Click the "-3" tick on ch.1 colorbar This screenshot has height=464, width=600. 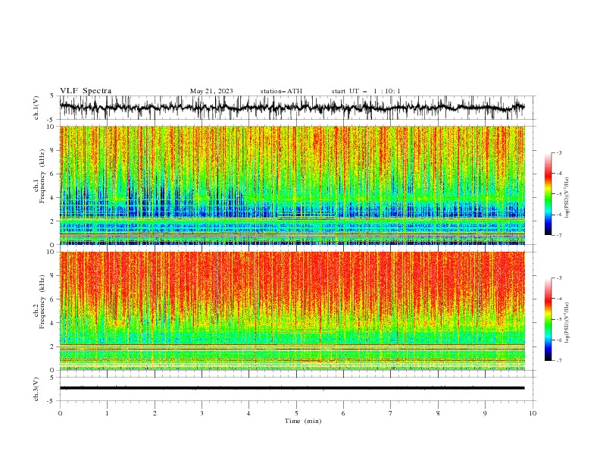tap(559, 152)
